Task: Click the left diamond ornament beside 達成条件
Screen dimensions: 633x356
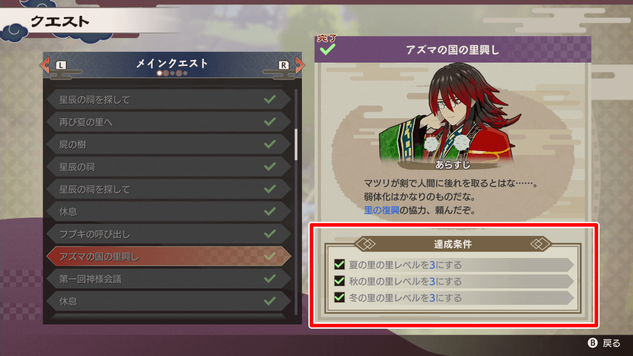Action: click(x=365, y=243)
